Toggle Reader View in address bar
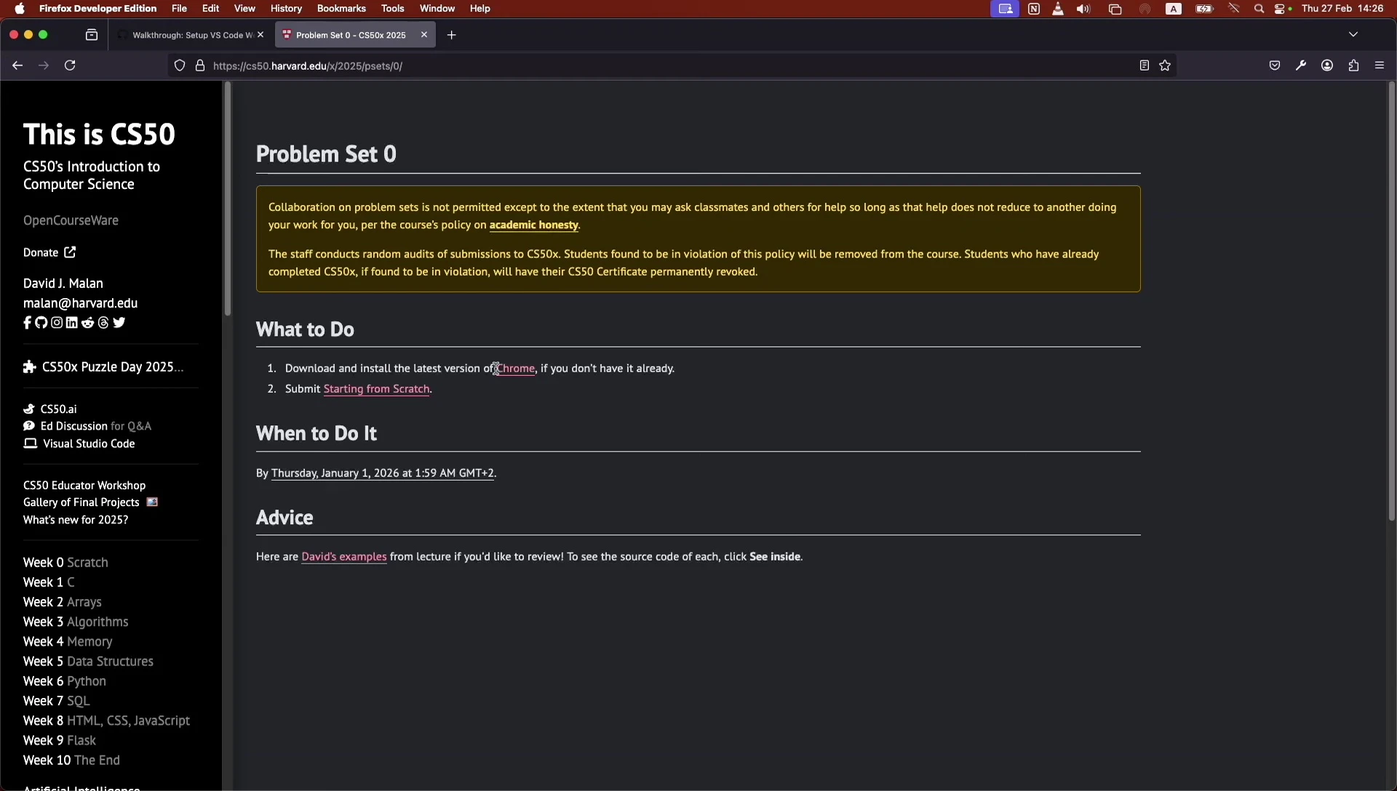This screenshot has height=791, width=1397. 1144,65
